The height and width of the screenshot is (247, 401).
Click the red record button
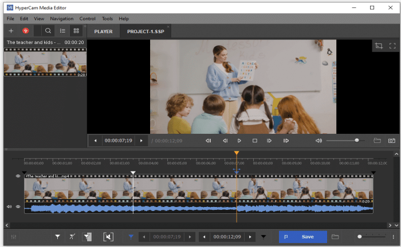(26, 31)
